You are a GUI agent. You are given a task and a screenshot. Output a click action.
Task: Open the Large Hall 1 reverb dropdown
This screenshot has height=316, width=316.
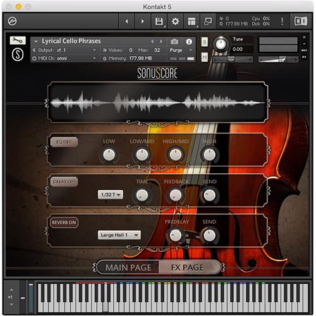coord(119,235)
